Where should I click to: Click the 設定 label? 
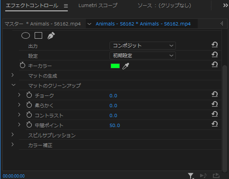click(33, 56)
